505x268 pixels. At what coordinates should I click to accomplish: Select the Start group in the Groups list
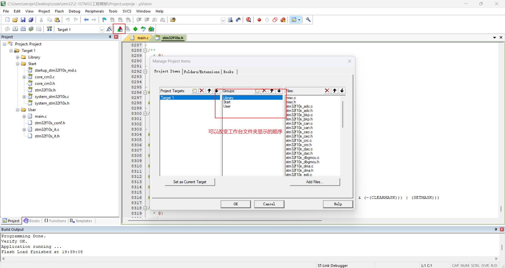[x=227, y=102]
